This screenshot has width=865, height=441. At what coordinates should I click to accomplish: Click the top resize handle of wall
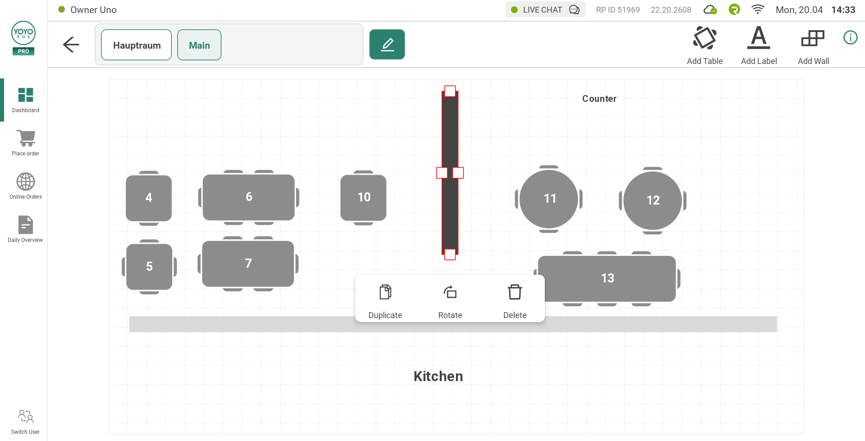(450, 91)
